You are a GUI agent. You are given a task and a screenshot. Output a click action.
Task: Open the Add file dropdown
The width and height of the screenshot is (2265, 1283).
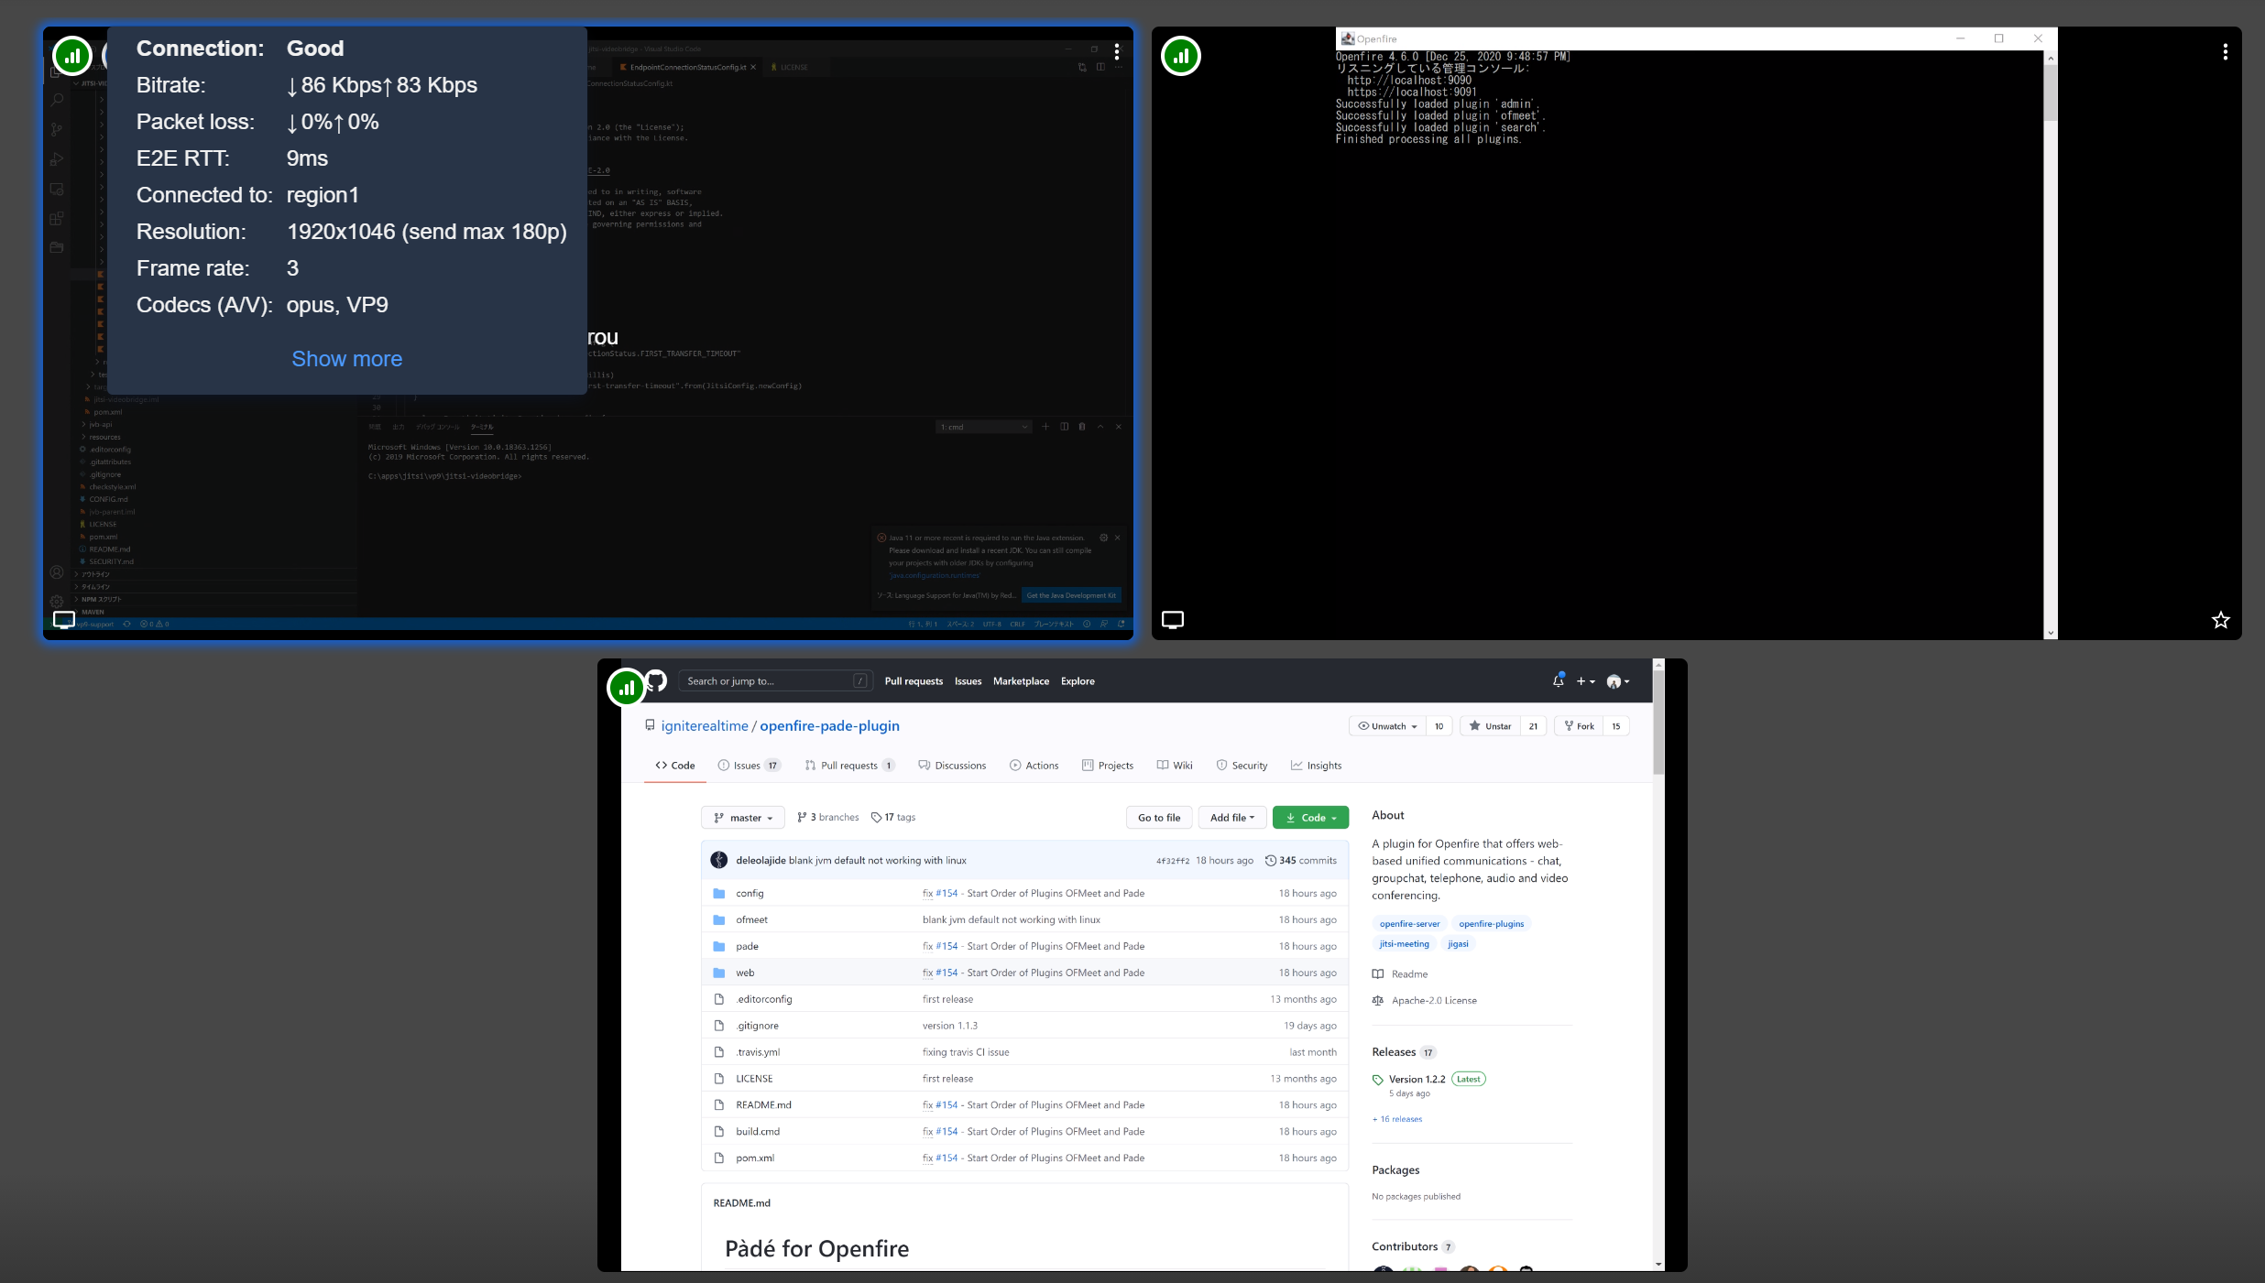pos(1231,817)
